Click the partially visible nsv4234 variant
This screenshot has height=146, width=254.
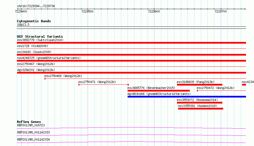point(244,85)
